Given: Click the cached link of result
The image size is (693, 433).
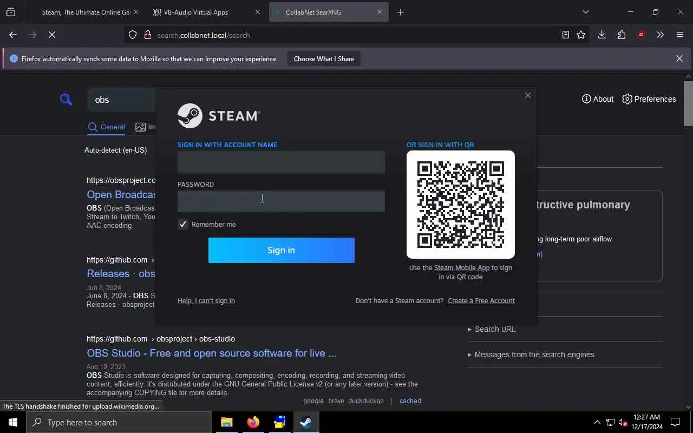Looking at the screenshot, I should tap(410, 401).
